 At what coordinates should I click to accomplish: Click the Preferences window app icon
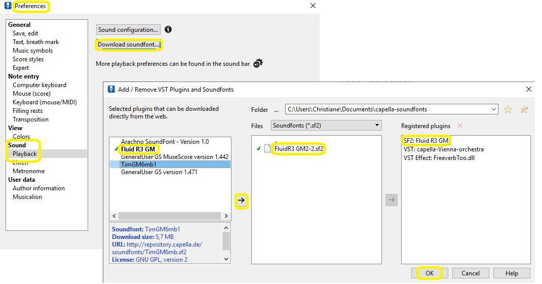tap(8, 6)
